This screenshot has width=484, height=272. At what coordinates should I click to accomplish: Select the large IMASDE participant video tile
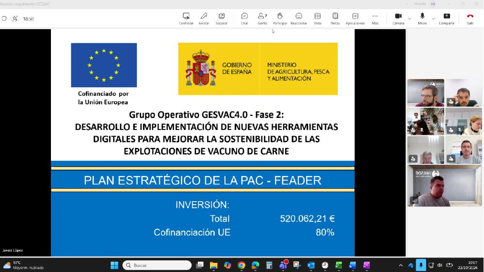click(x=445, y=186)
